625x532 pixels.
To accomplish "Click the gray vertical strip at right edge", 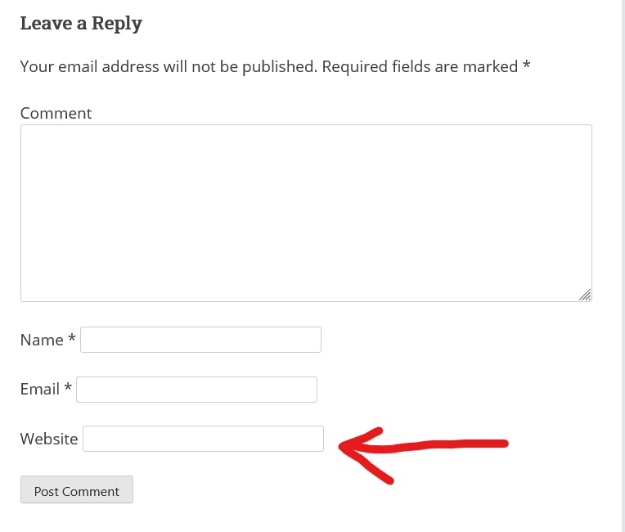I will (x=623, y=266).
